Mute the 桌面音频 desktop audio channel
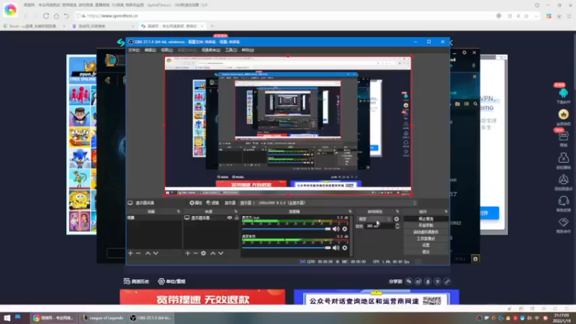This screenshot has height=324, width=576. pyautogui.click(x=336, y=248)
